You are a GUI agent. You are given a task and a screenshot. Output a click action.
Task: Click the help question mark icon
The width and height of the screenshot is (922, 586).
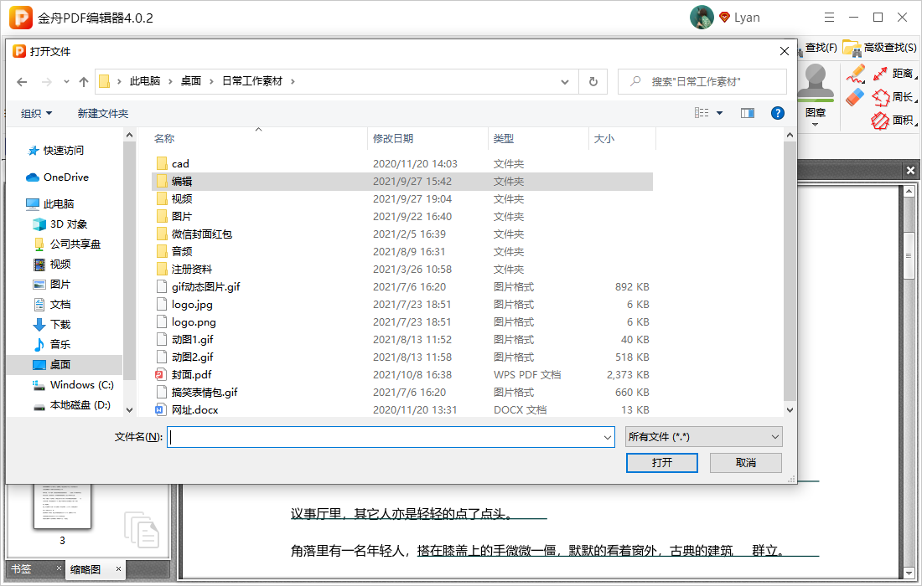(777, 112)
